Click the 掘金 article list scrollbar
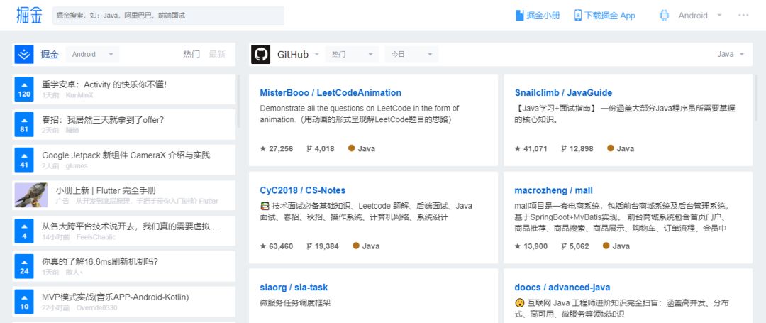 [238, 101]
